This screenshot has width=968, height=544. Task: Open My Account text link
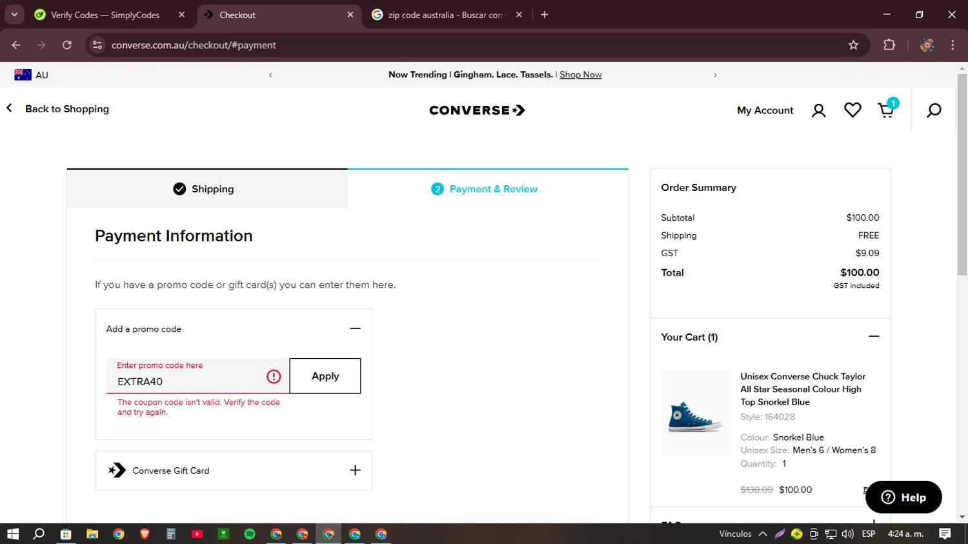click(765, 110)
